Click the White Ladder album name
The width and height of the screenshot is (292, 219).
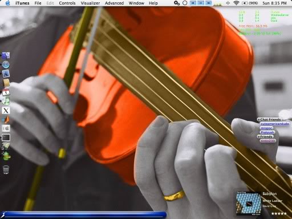tap(272, 201)
